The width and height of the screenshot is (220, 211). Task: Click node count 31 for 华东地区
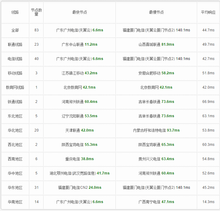pos(36,188)
